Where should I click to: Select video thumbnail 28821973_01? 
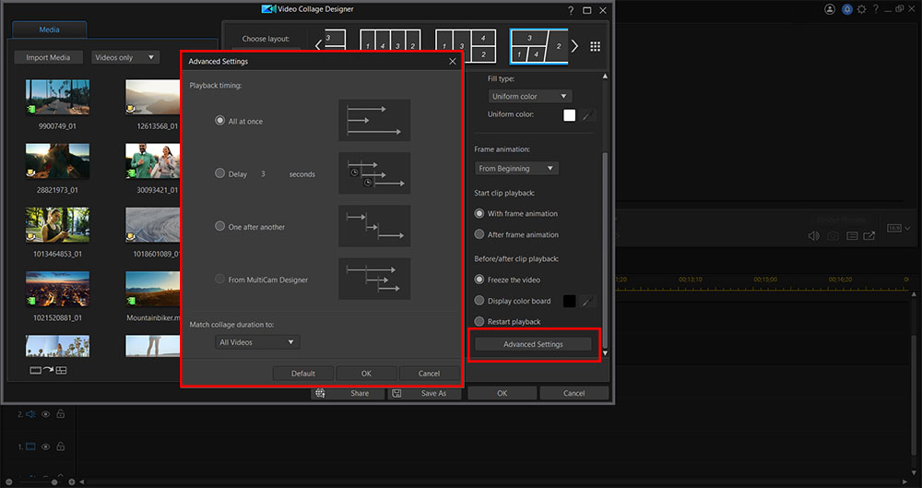57,161
